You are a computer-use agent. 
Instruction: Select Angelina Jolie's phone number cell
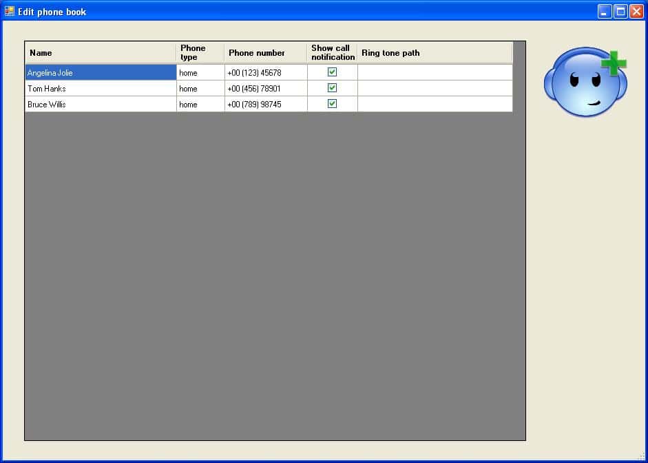pyautogui.click(x=265, y=73)
